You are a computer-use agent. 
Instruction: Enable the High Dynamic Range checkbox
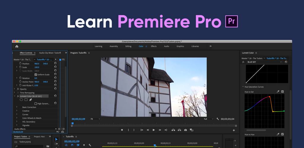[36, 104]
